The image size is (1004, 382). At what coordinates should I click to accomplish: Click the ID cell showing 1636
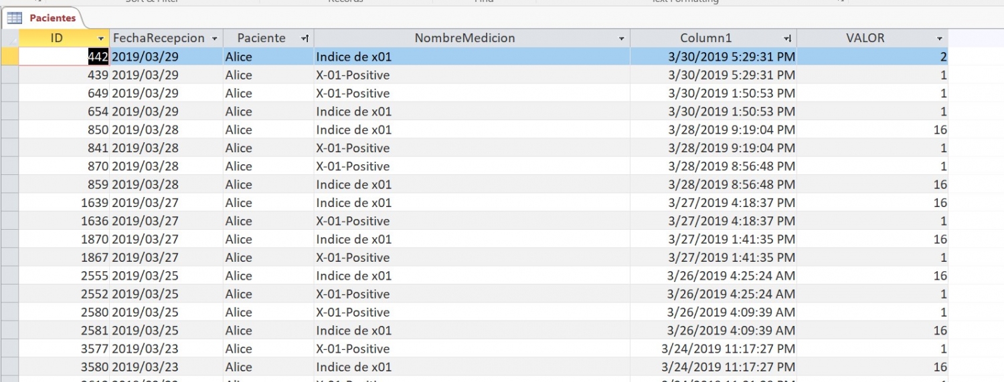pos(64,221)
